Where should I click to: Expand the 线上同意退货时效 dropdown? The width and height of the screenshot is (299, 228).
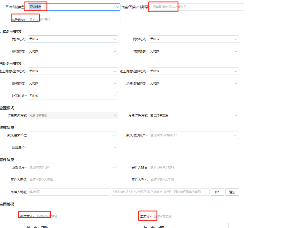coord(73,71)
